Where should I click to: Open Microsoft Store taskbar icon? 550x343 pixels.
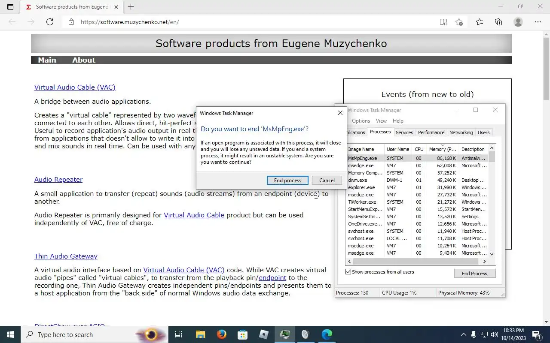(x=243, y=334)
